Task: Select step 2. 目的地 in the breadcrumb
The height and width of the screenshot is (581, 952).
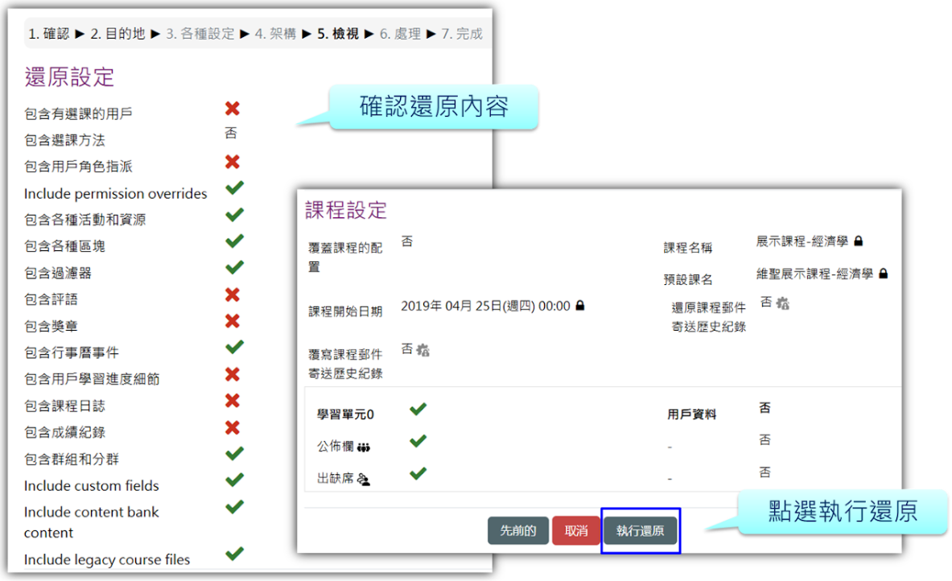Action: tap(117, 34)
